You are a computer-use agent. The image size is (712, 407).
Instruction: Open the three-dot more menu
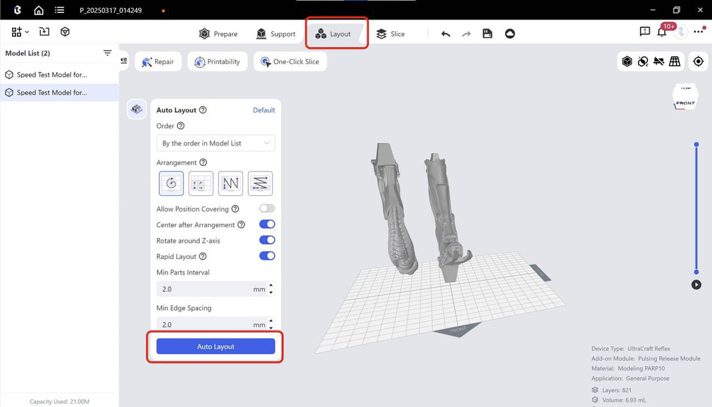pos(698,32)
